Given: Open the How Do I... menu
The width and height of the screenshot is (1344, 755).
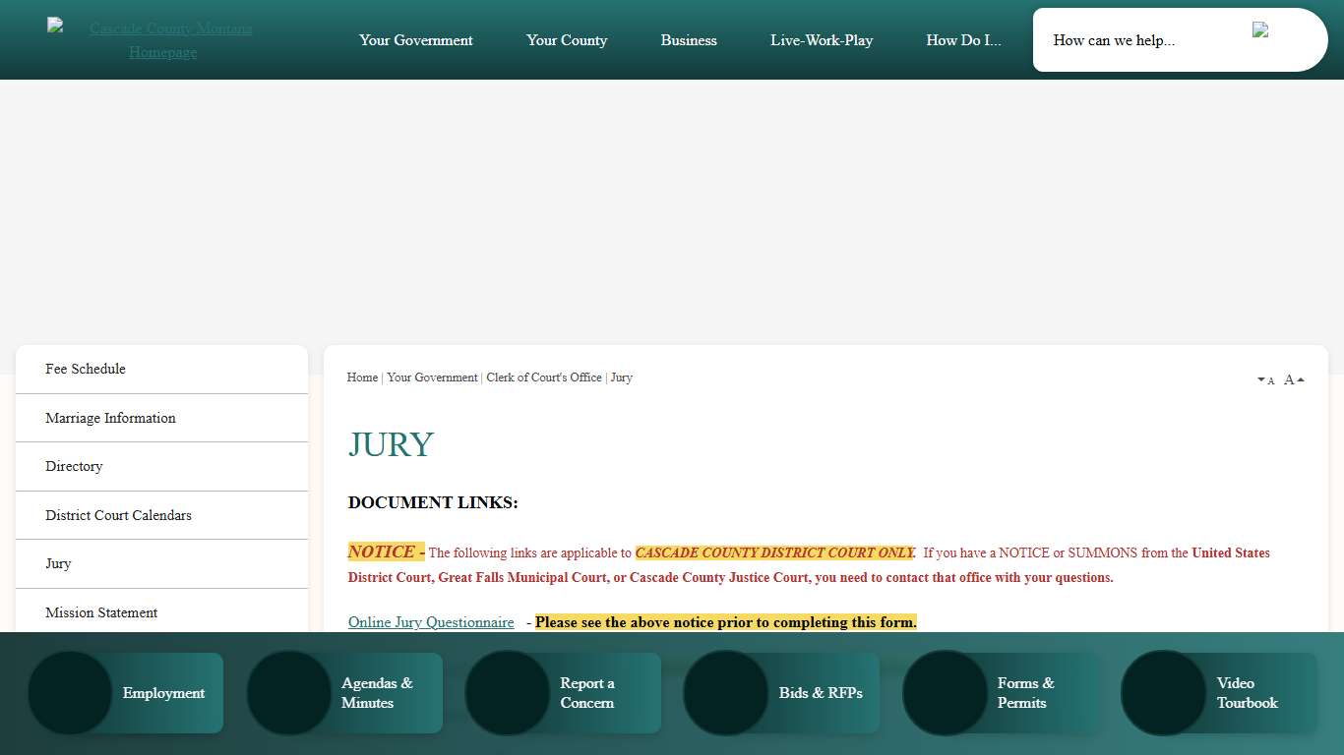Looking at the screenshot, I should (x=963, y=40).
